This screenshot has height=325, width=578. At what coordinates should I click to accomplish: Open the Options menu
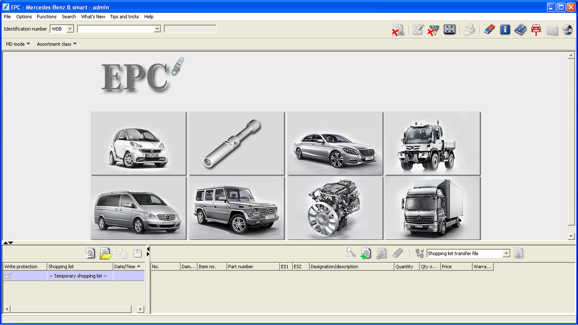tap(24, 17)
